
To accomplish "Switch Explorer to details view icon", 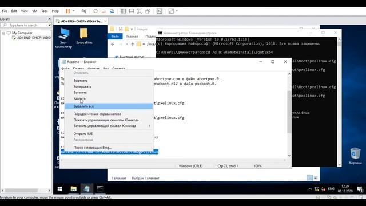I will (x=309, y=178).
